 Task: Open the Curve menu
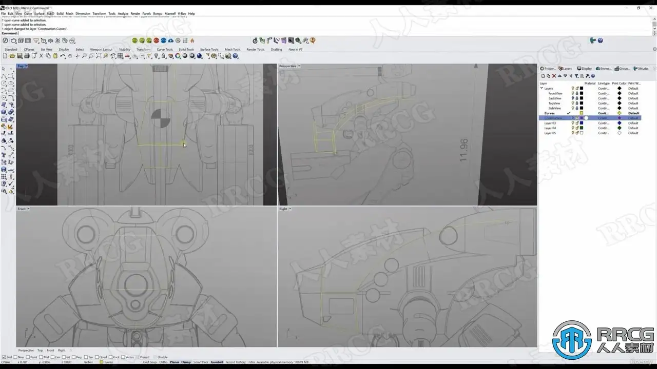point(28,14)
